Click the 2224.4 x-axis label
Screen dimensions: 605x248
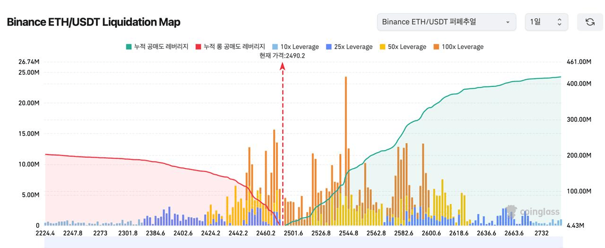tap(45, 233)
